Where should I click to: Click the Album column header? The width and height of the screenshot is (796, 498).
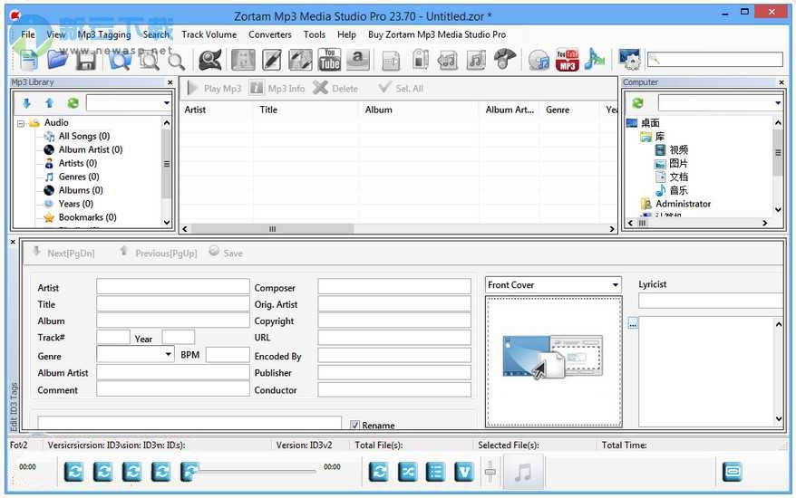pyautogui.click(x=418, y=110)
